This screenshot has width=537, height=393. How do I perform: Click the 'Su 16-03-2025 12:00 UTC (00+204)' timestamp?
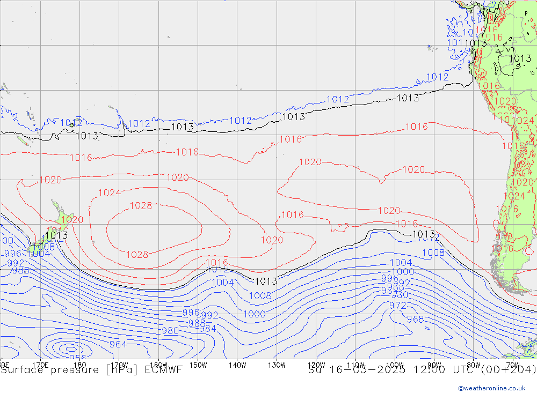click(x=422, y=370)
